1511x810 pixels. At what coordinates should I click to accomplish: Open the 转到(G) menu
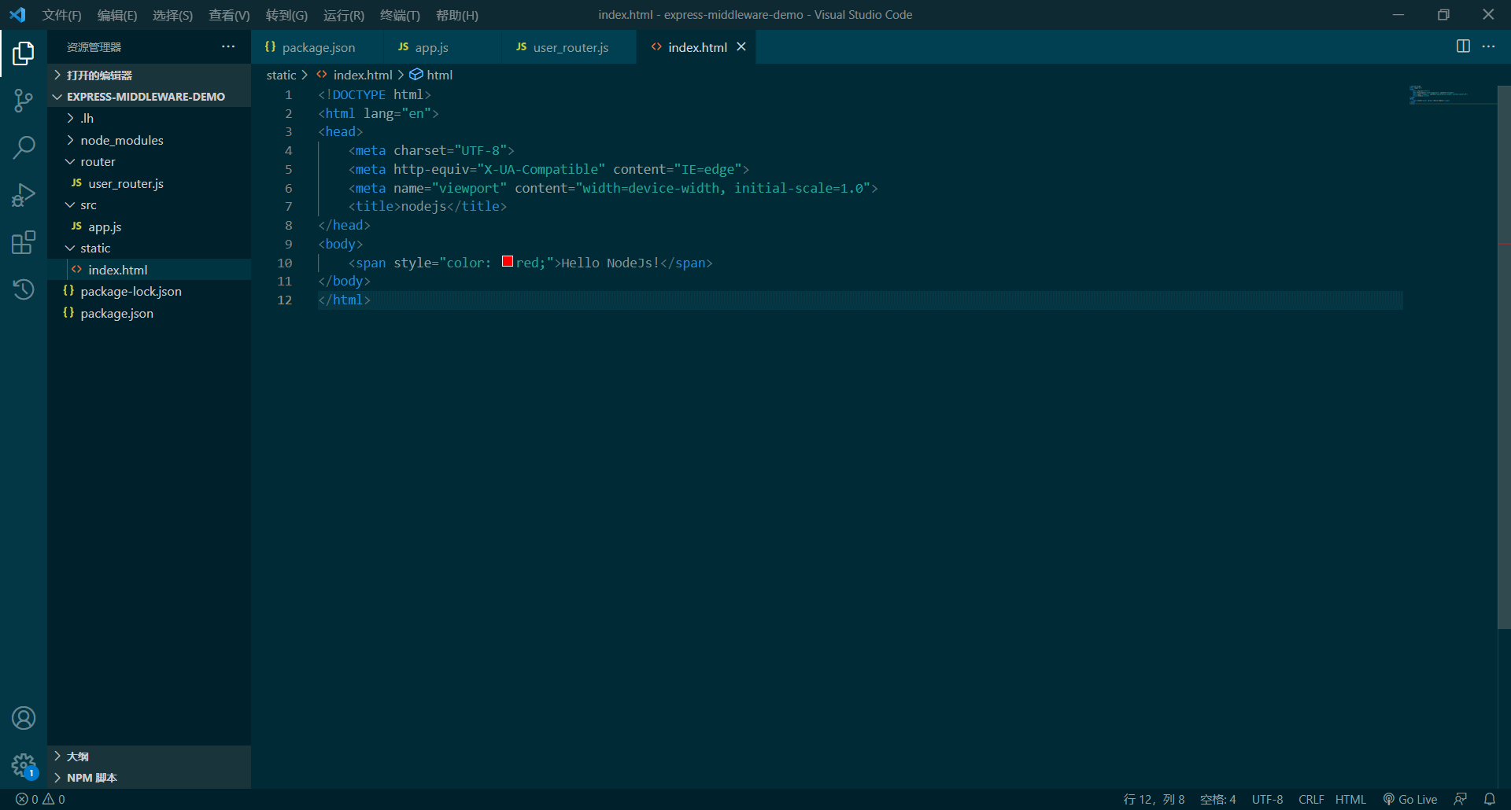pos(286,15)
